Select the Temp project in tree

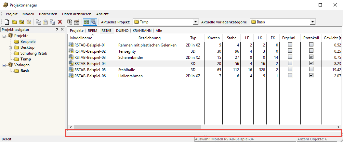click(26, 59)
